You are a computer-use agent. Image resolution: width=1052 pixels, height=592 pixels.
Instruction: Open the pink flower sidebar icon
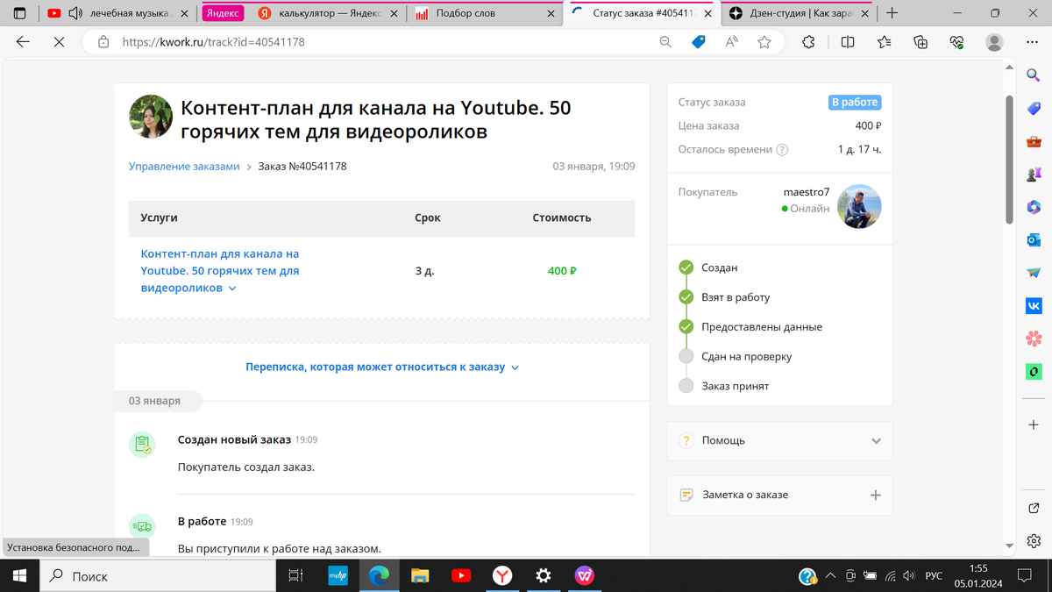(x=1034, y=339)
